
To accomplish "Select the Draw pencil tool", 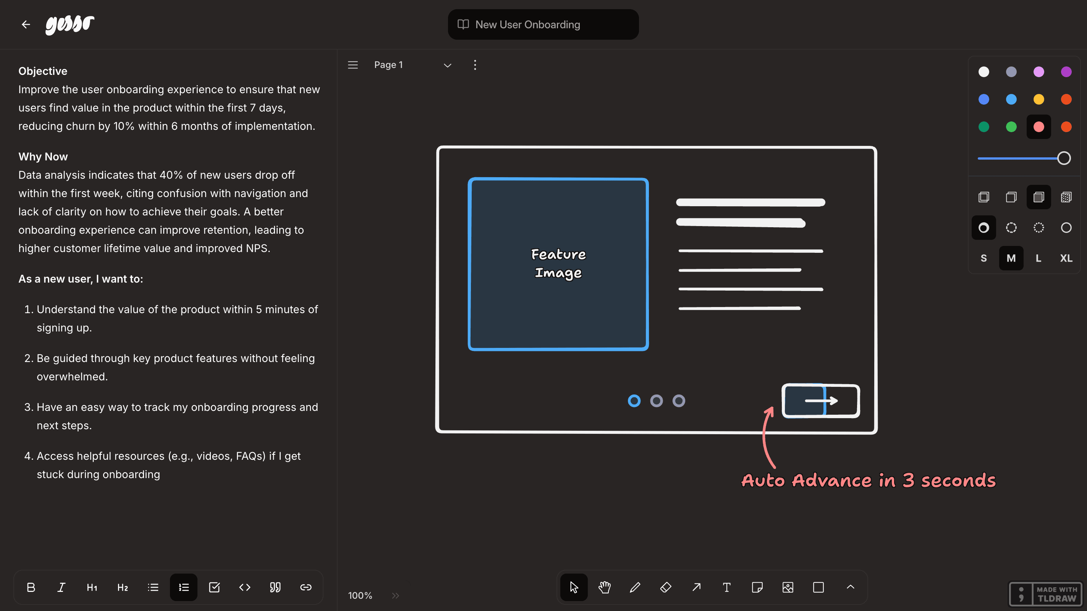I will [635, 587].
